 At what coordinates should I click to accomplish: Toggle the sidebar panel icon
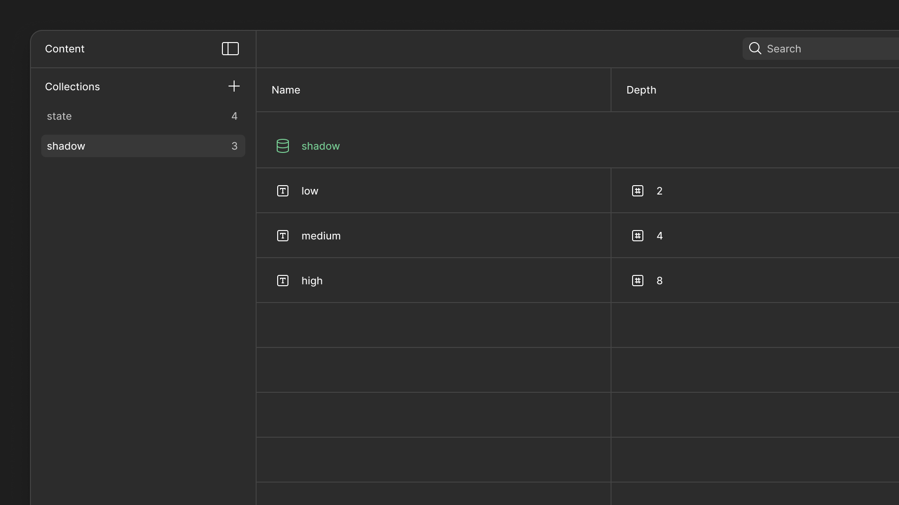230,49
